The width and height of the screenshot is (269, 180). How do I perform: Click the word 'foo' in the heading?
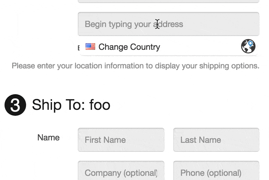[100, 105]
